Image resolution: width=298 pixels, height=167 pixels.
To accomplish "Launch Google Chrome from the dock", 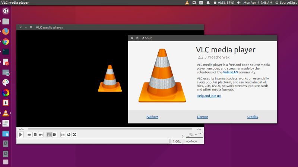I will tap(6, 42).
